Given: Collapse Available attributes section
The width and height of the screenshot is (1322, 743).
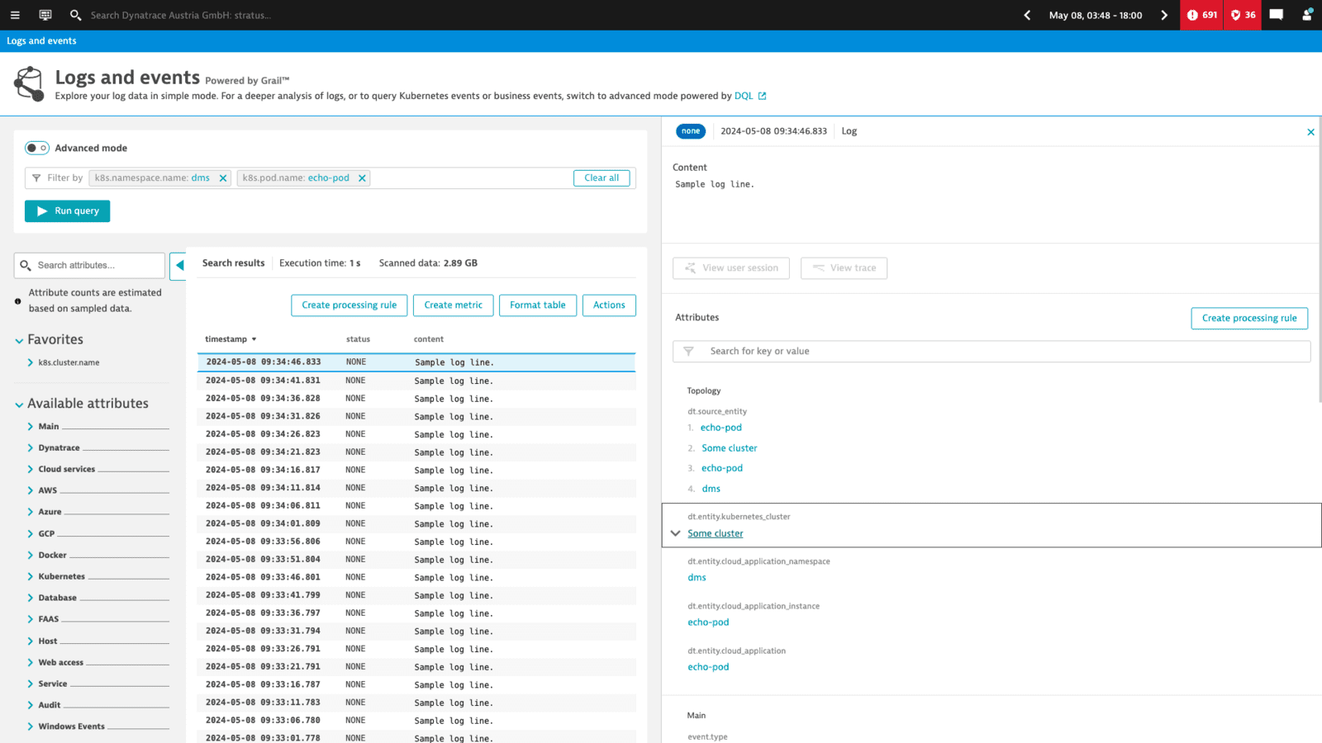Looking at the screenshot, I should coord(19,405).
